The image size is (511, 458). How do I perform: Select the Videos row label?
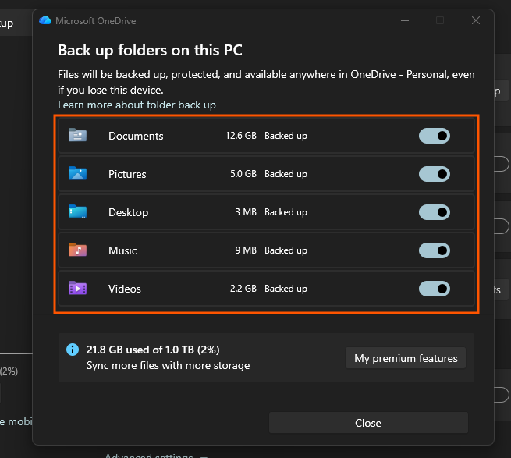coord(125,289)
